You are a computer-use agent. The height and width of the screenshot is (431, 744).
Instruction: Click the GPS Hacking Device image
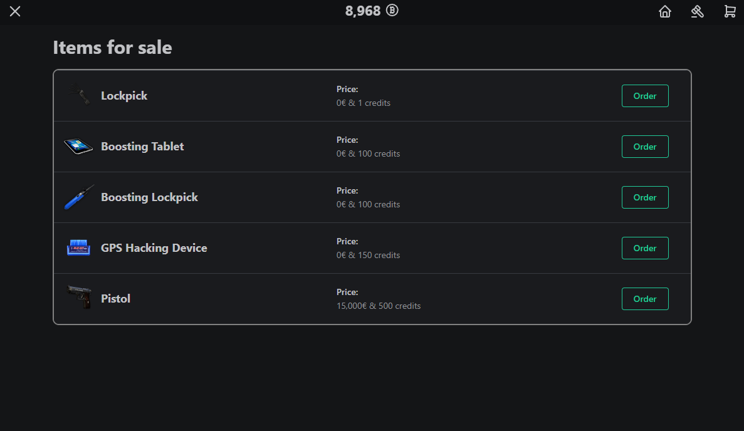(78, 248)
